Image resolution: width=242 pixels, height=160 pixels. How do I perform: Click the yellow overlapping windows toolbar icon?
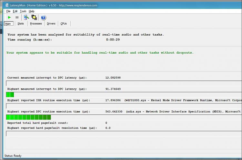34,17
